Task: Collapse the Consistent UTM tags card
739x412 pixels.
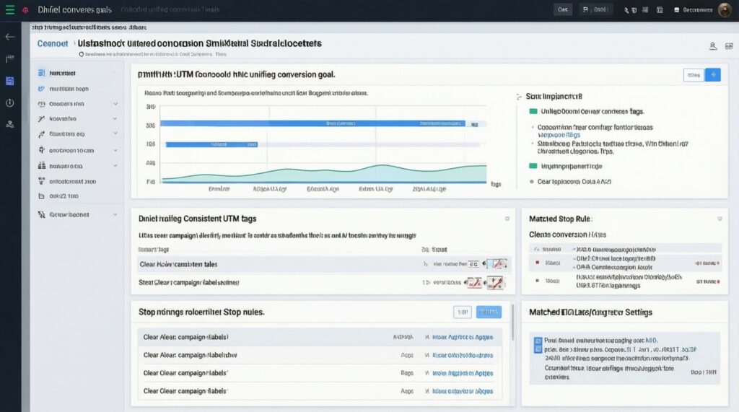Action: pos(507,218)
